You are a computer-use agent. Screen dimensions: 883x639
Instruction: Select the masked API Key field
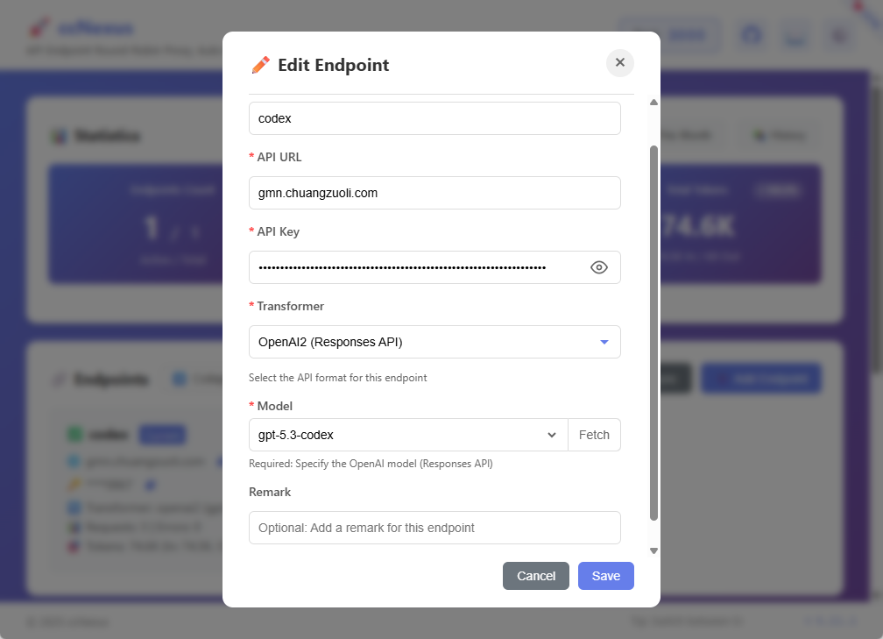(x=412, y=267)
